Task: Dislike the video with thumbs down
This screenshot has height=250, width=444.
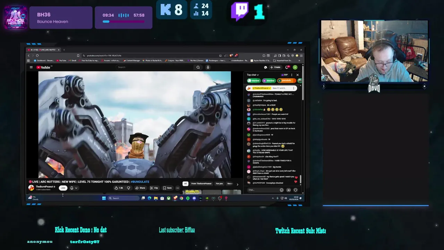Action: (x=128, y=188)
